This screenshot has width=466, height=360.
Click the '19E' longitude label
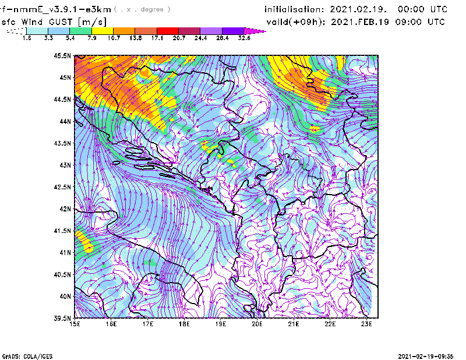pyautogui.click(x=221, y=324)
